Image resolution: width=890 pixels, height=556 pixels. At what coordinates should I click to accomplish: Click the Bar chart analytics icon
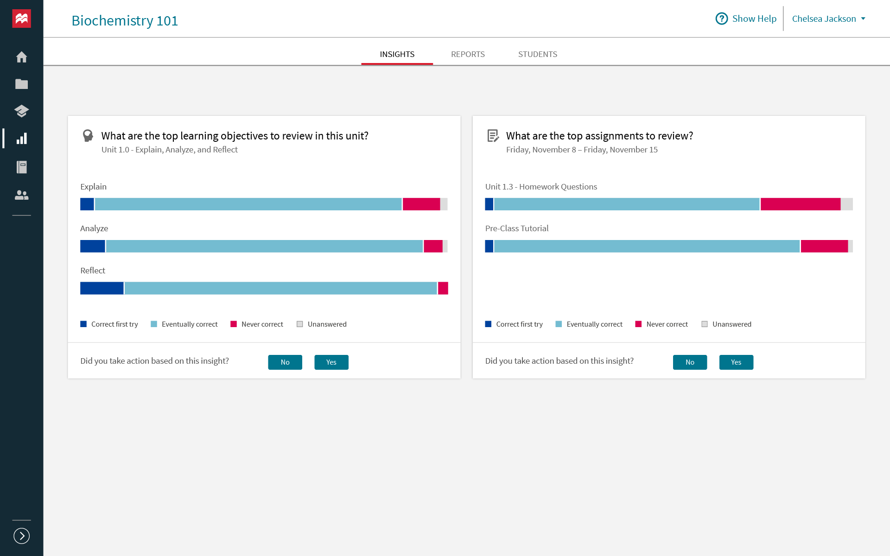pos(21,139)
